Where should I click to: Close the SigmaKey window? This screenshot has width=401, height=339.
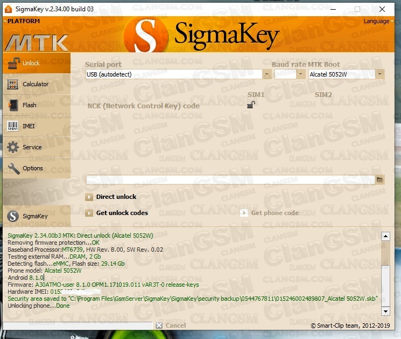tap(382, 9)
